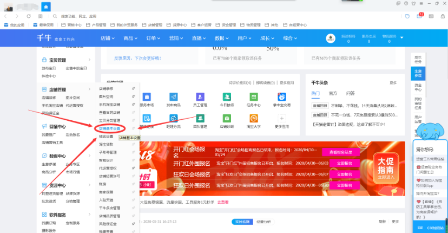Switch to the 热门 tab in 千牛头条
Viewport: 448px width, 233px height.
point(315,93)
